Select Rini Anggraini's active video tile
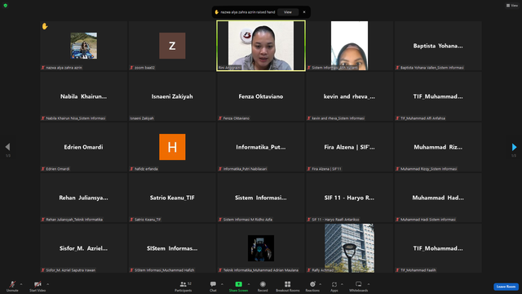This screenshot has width=522, height=294. pyautogui.click(x=261, y=46)
